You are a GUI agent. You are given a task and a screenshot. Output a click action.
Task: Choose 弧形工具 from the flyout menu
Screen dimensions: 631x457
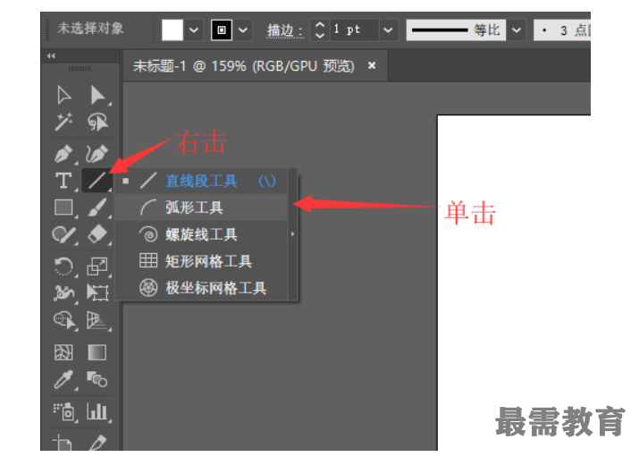tap(201, 207)
